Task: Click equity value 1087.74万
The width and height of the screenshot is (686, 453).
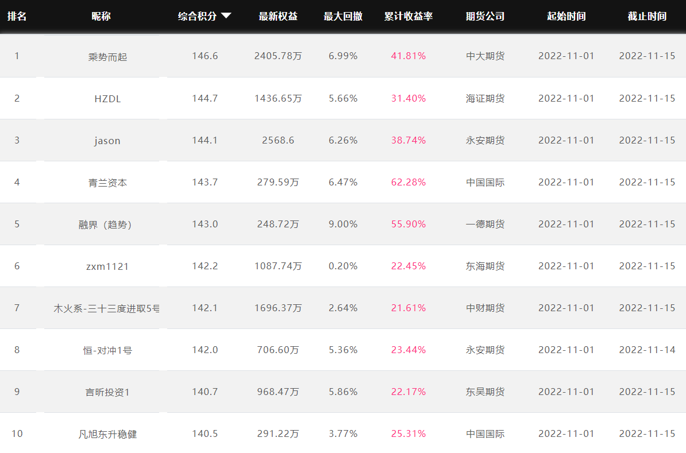Action: point(278,266)
